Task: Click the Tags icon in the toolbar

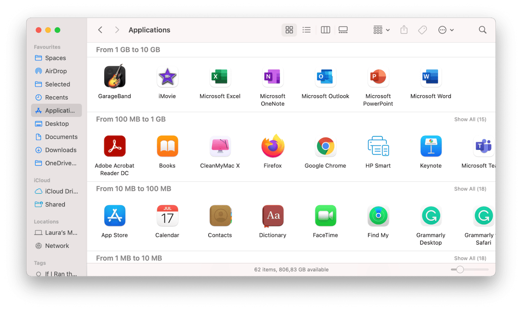Action: tap(422, 30)
